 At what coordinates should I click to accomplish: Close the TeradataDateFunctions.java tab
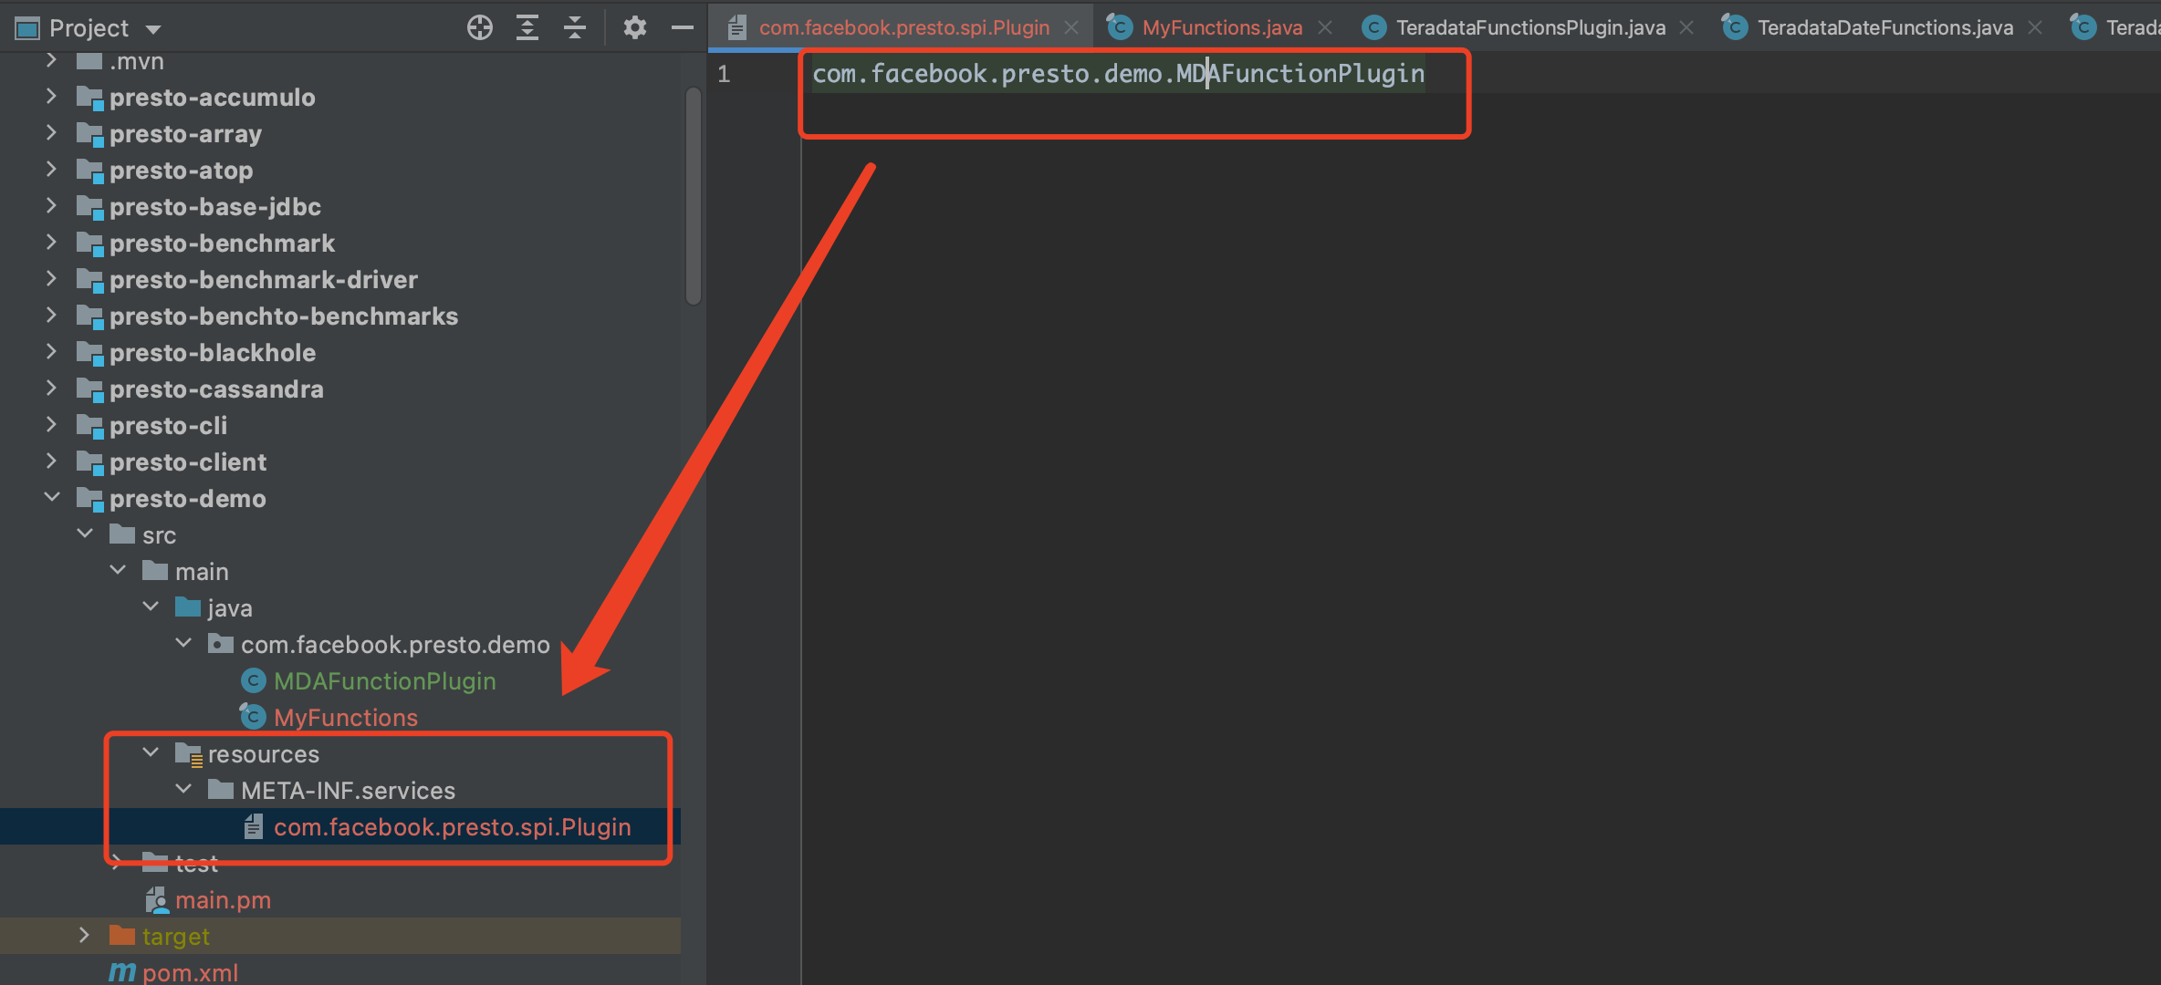pyautogui.click(x=2035, y=28)
